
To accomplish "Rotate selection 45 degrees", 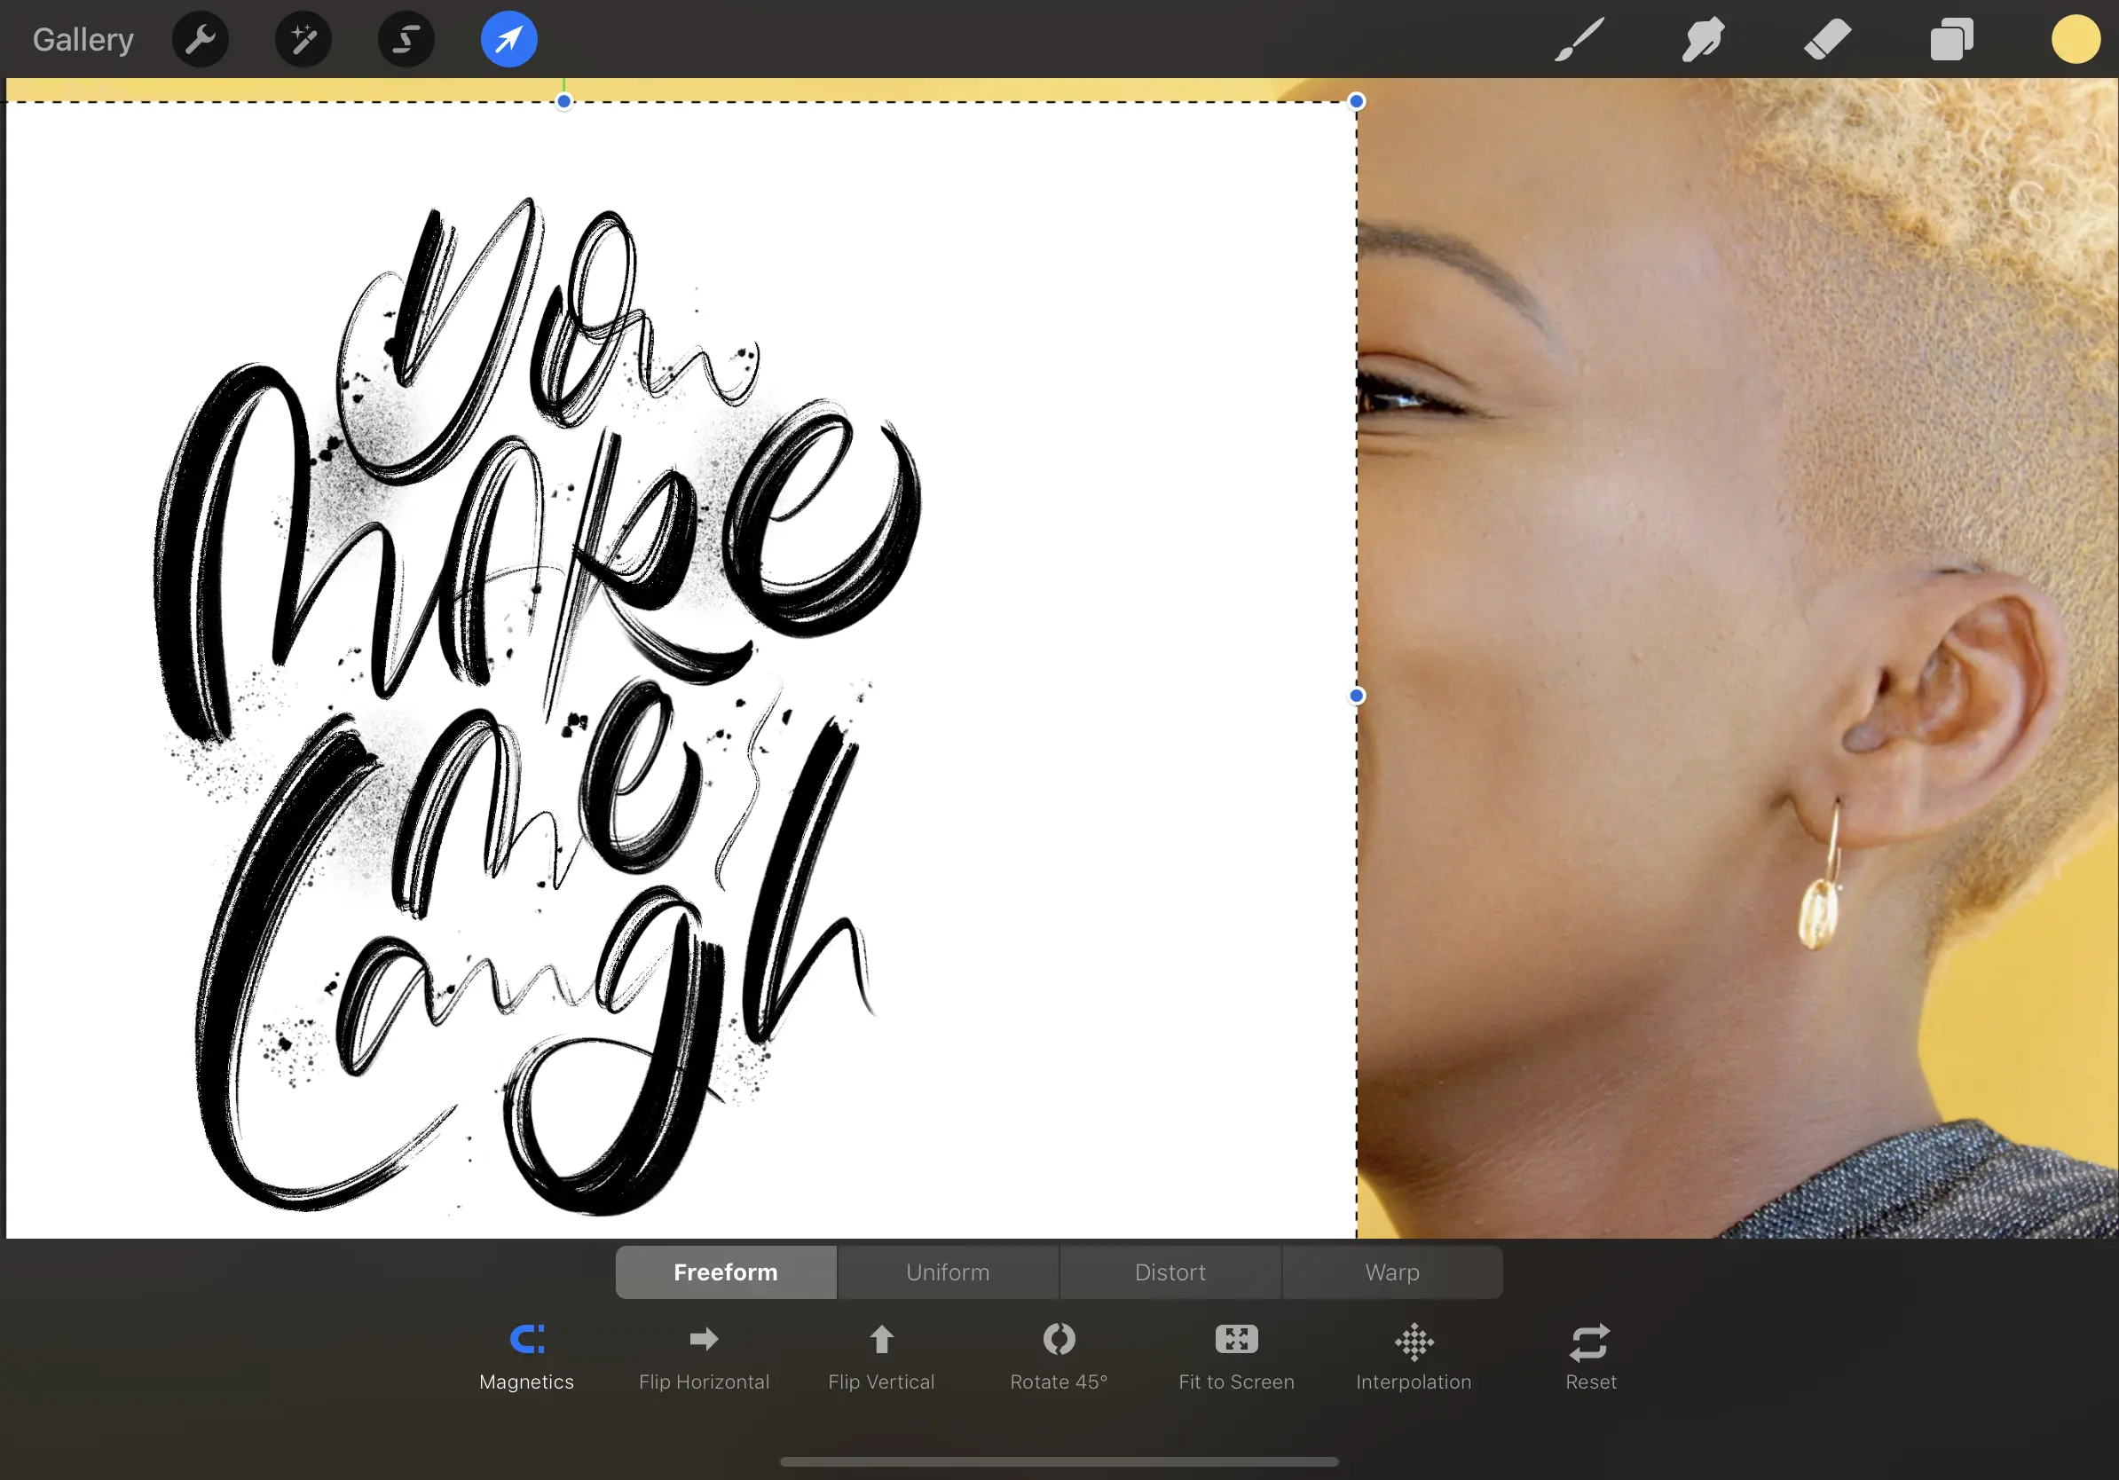I will 1056,1353.
